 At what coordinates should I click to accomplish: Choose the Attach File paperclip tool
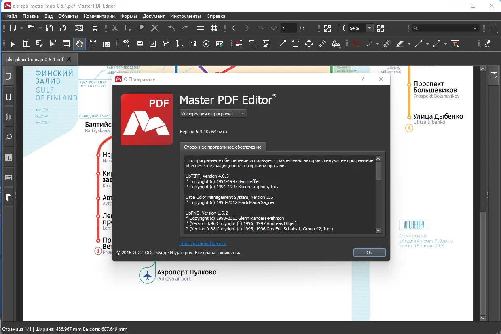coord(386,44)
